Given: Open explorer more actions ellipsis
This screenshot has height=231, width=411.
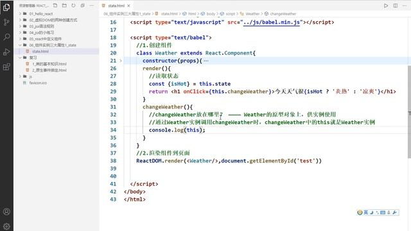Looking at the screenshot, I should (x=91, y=6).
